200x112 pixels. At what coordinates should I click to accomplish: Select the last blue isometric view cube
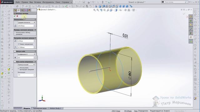127,6
